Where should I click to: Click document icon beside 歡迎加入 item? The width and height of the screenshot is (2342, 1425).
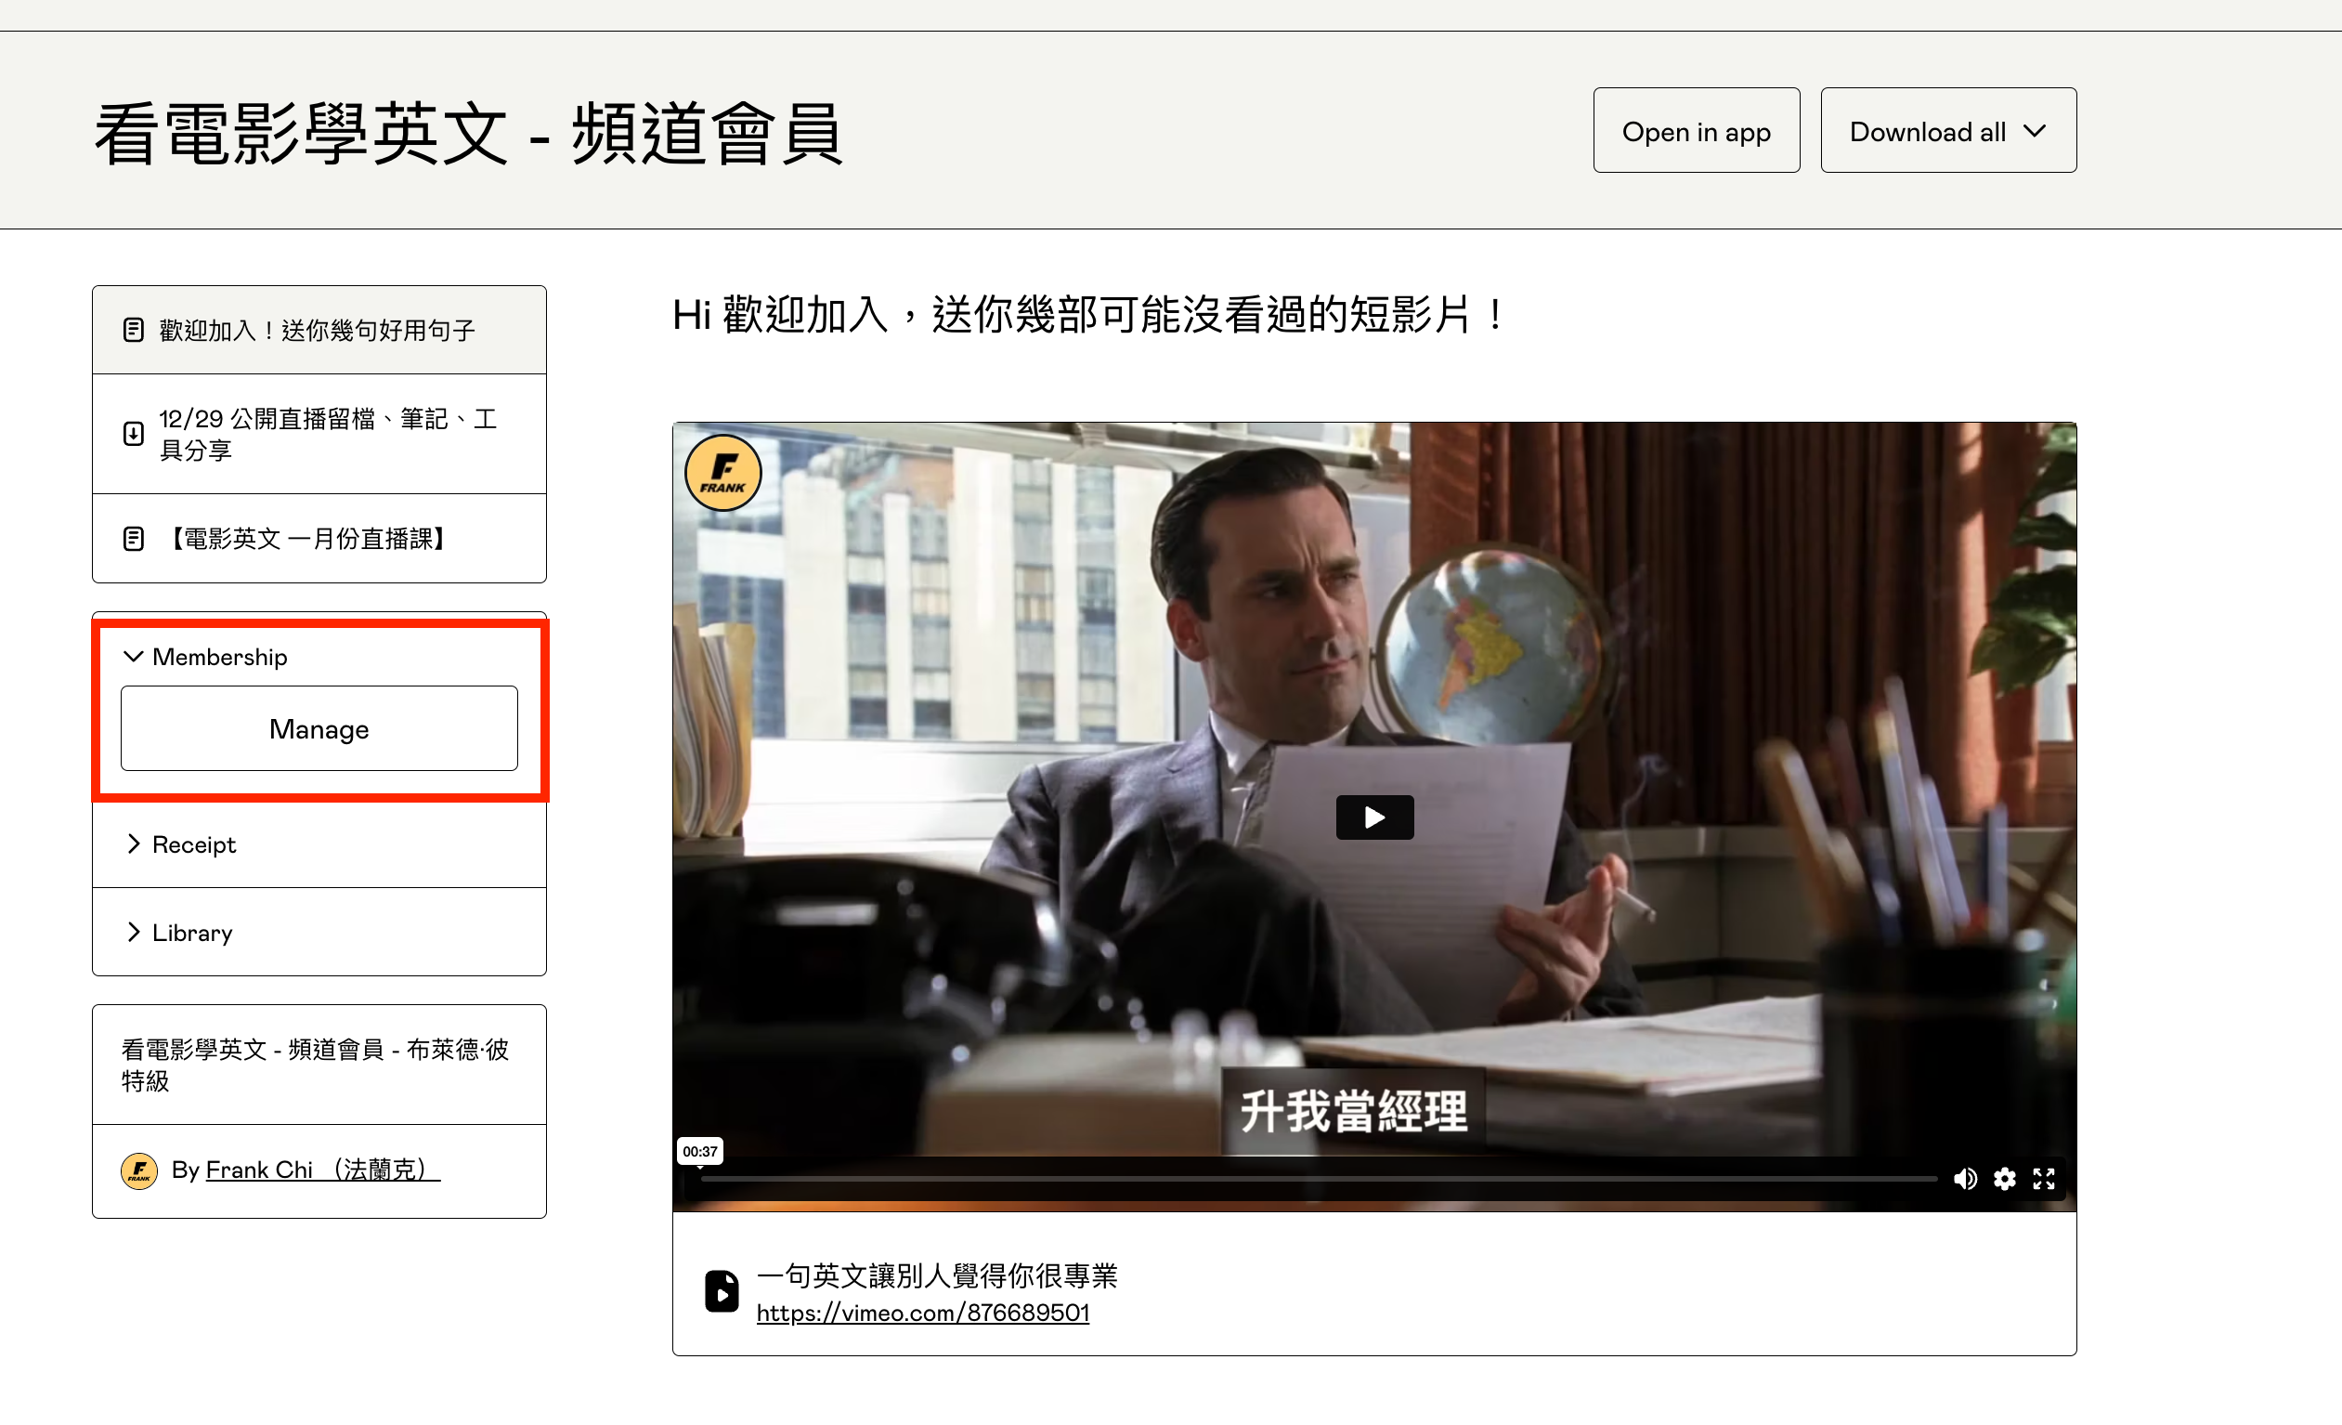point(134,330)
